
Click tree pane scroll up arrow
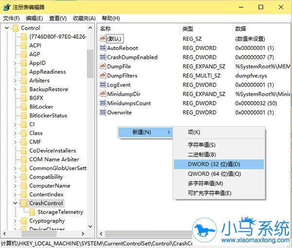click(x=91, y=28)
